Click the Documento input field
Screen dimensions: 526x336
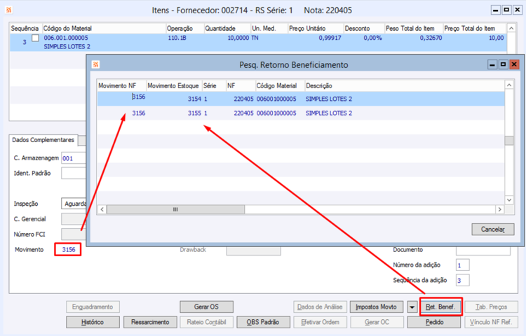(483, 250)
